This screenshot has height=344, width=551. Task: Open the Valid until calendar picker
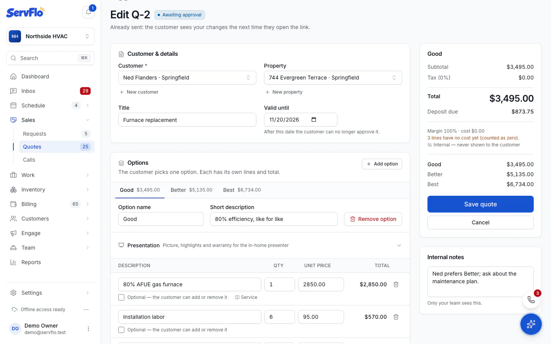tap(314, 120)
